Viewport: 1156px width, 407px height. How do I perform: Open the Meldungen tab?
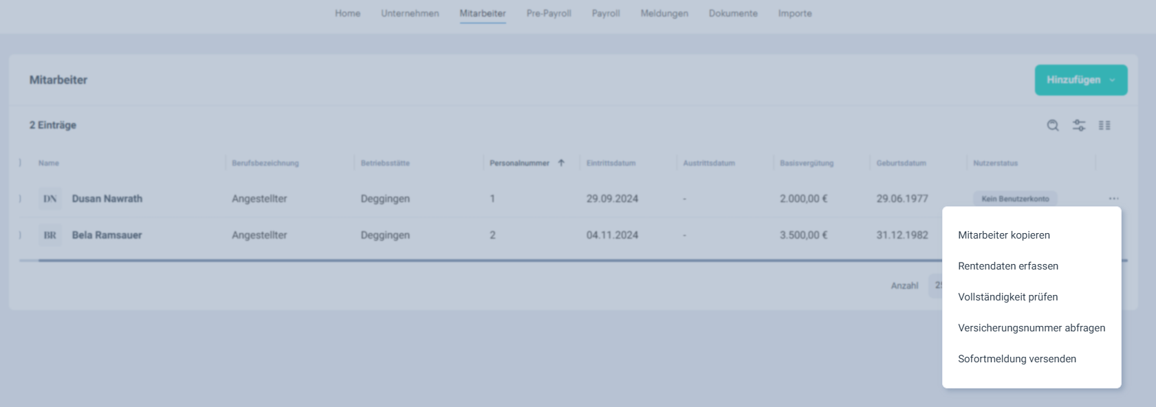(664, 13)
